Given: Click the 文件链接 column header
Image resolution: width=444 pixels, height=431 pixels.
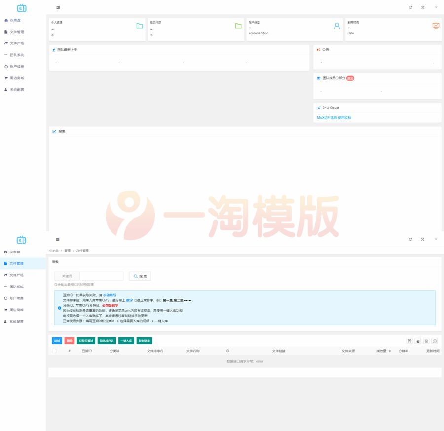Looking at the screenshot, I should click(x=279, y=351).
